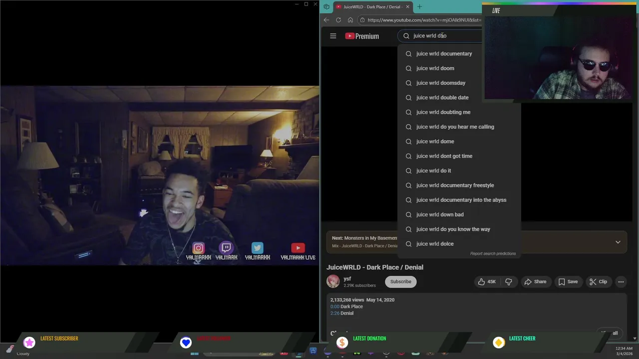Image resolution: width=639 pixels, height=359 pixels.
Task: Click the Subscribe button
Action: [x=401, y=282]
